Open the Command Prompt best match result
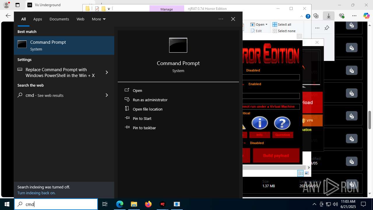 64,45
